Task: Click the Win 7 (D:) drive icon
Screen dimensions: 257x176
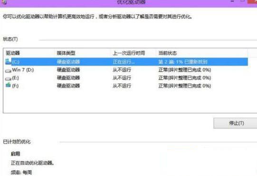Action: [x=8, y=71]
